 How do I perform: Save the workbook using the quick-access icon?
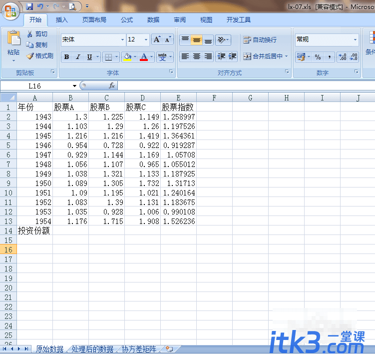point(29,6)
